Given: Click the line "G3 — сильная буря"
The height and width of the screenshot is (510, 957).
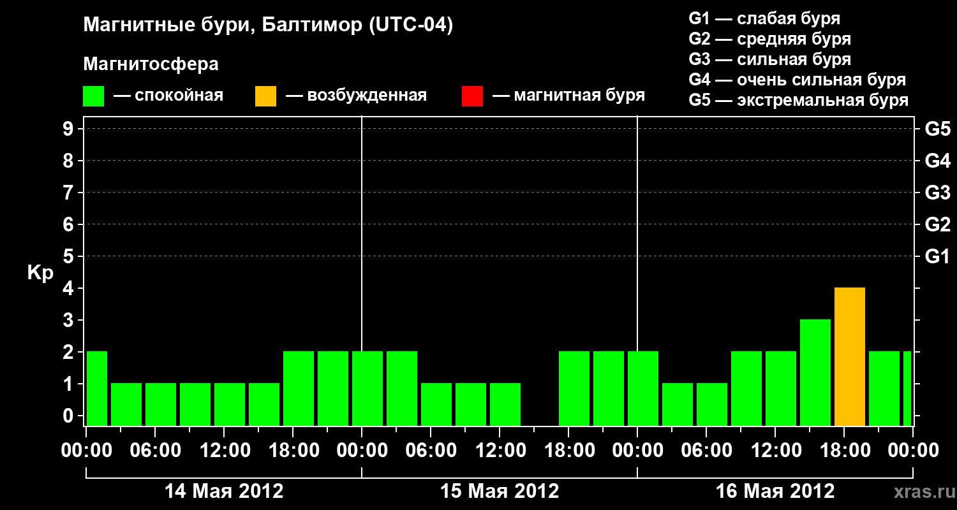Looking at the screenshot, I should tap(770, 59).
